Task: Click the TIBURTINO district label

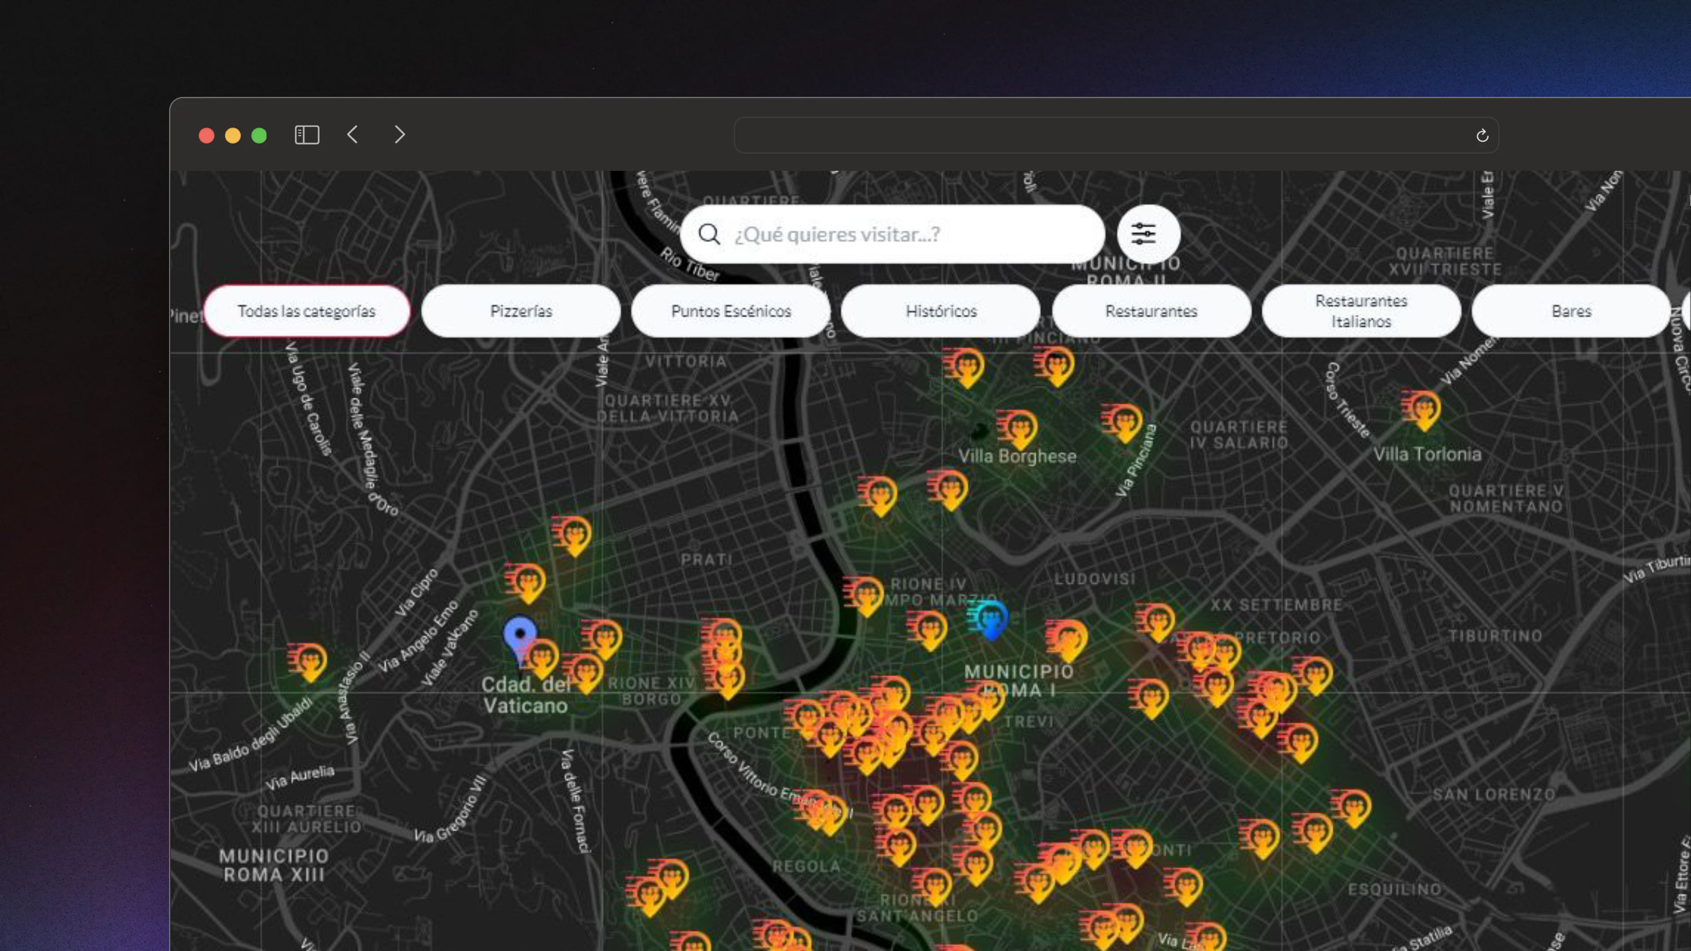Action: [x=1495, y=636]
